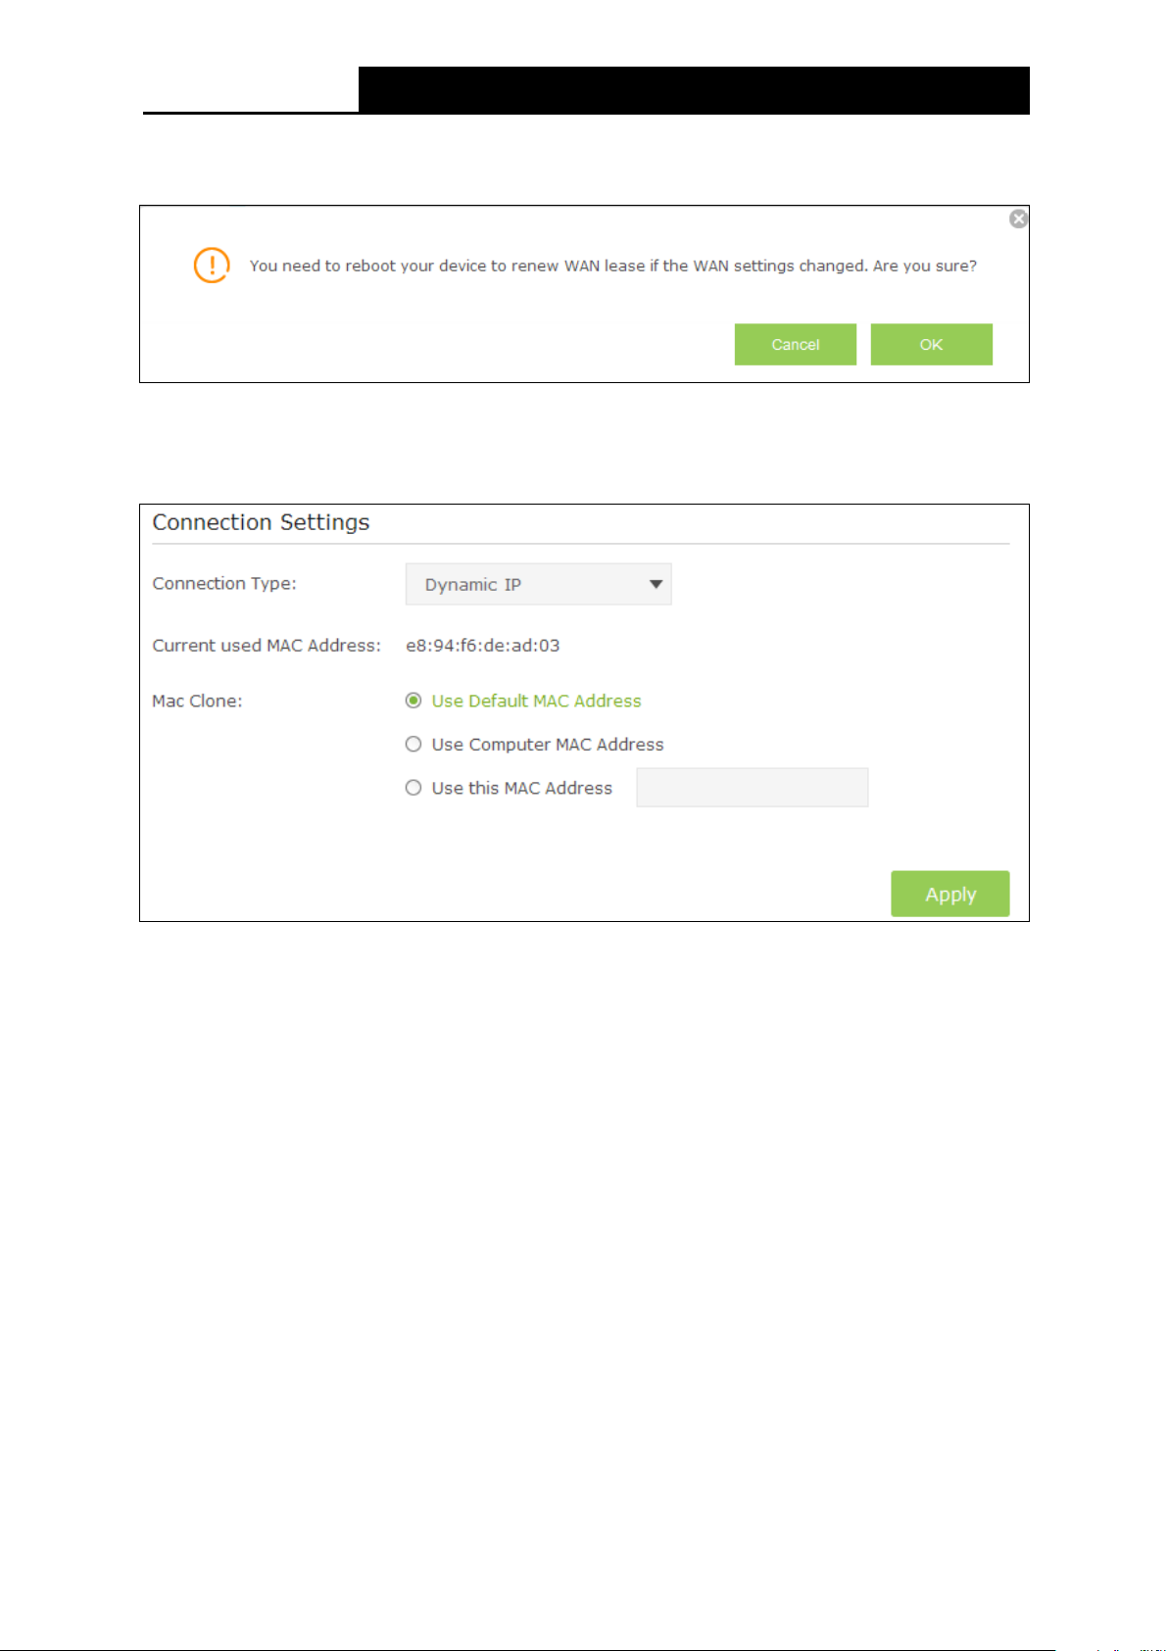The width and height of the screenshot is (1168, 1651).
Task: Click the Dynamic IP dropdown arrow
Action: (656, 584)
